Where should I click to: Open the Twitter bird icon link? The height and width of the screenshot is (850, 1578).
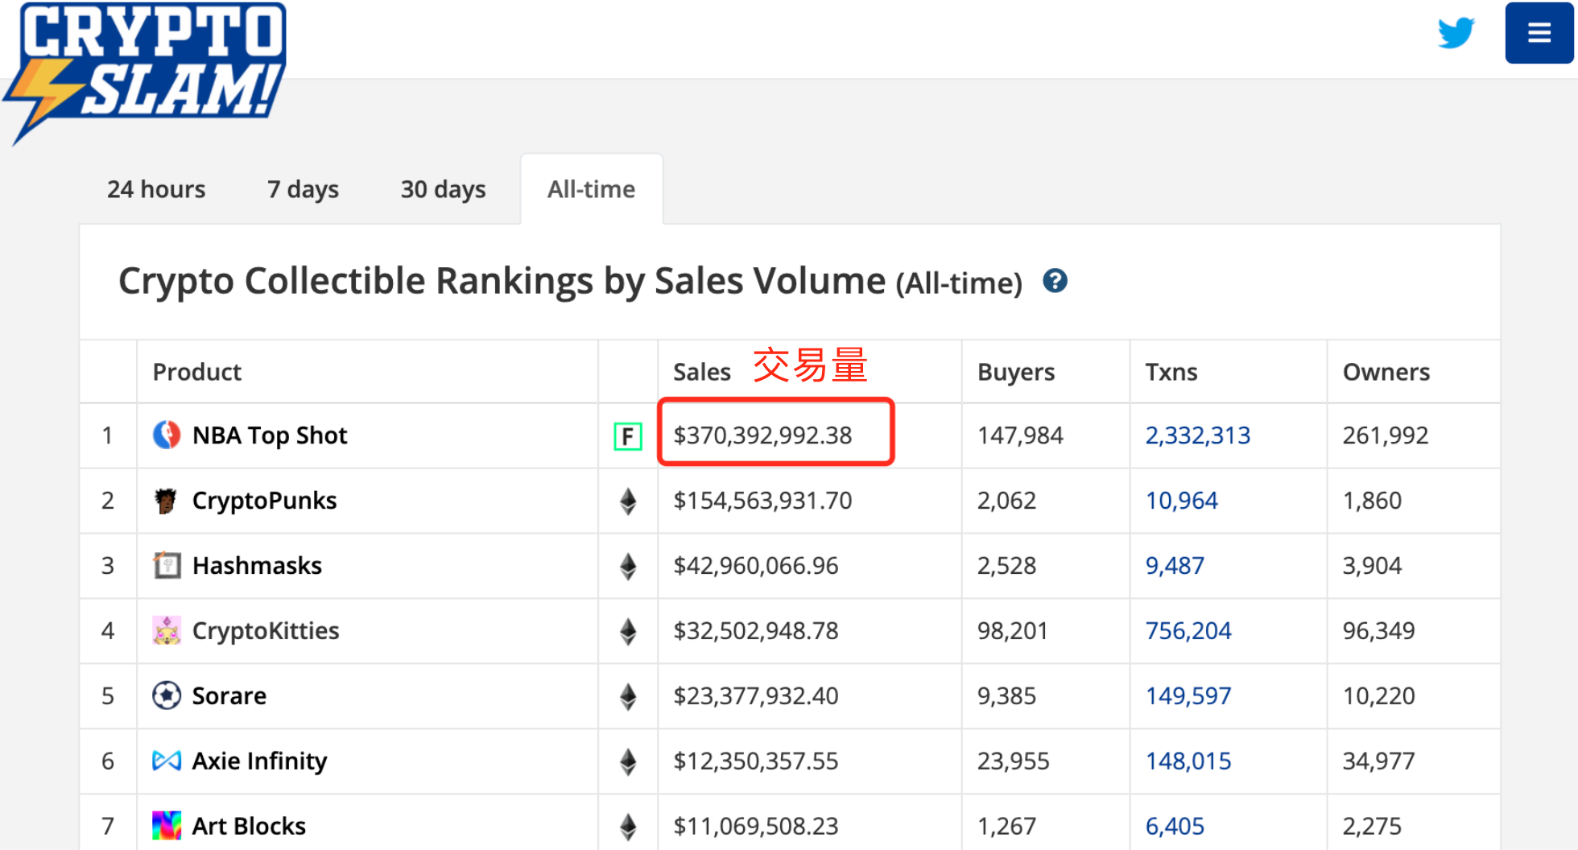[x=1456, y=33]
